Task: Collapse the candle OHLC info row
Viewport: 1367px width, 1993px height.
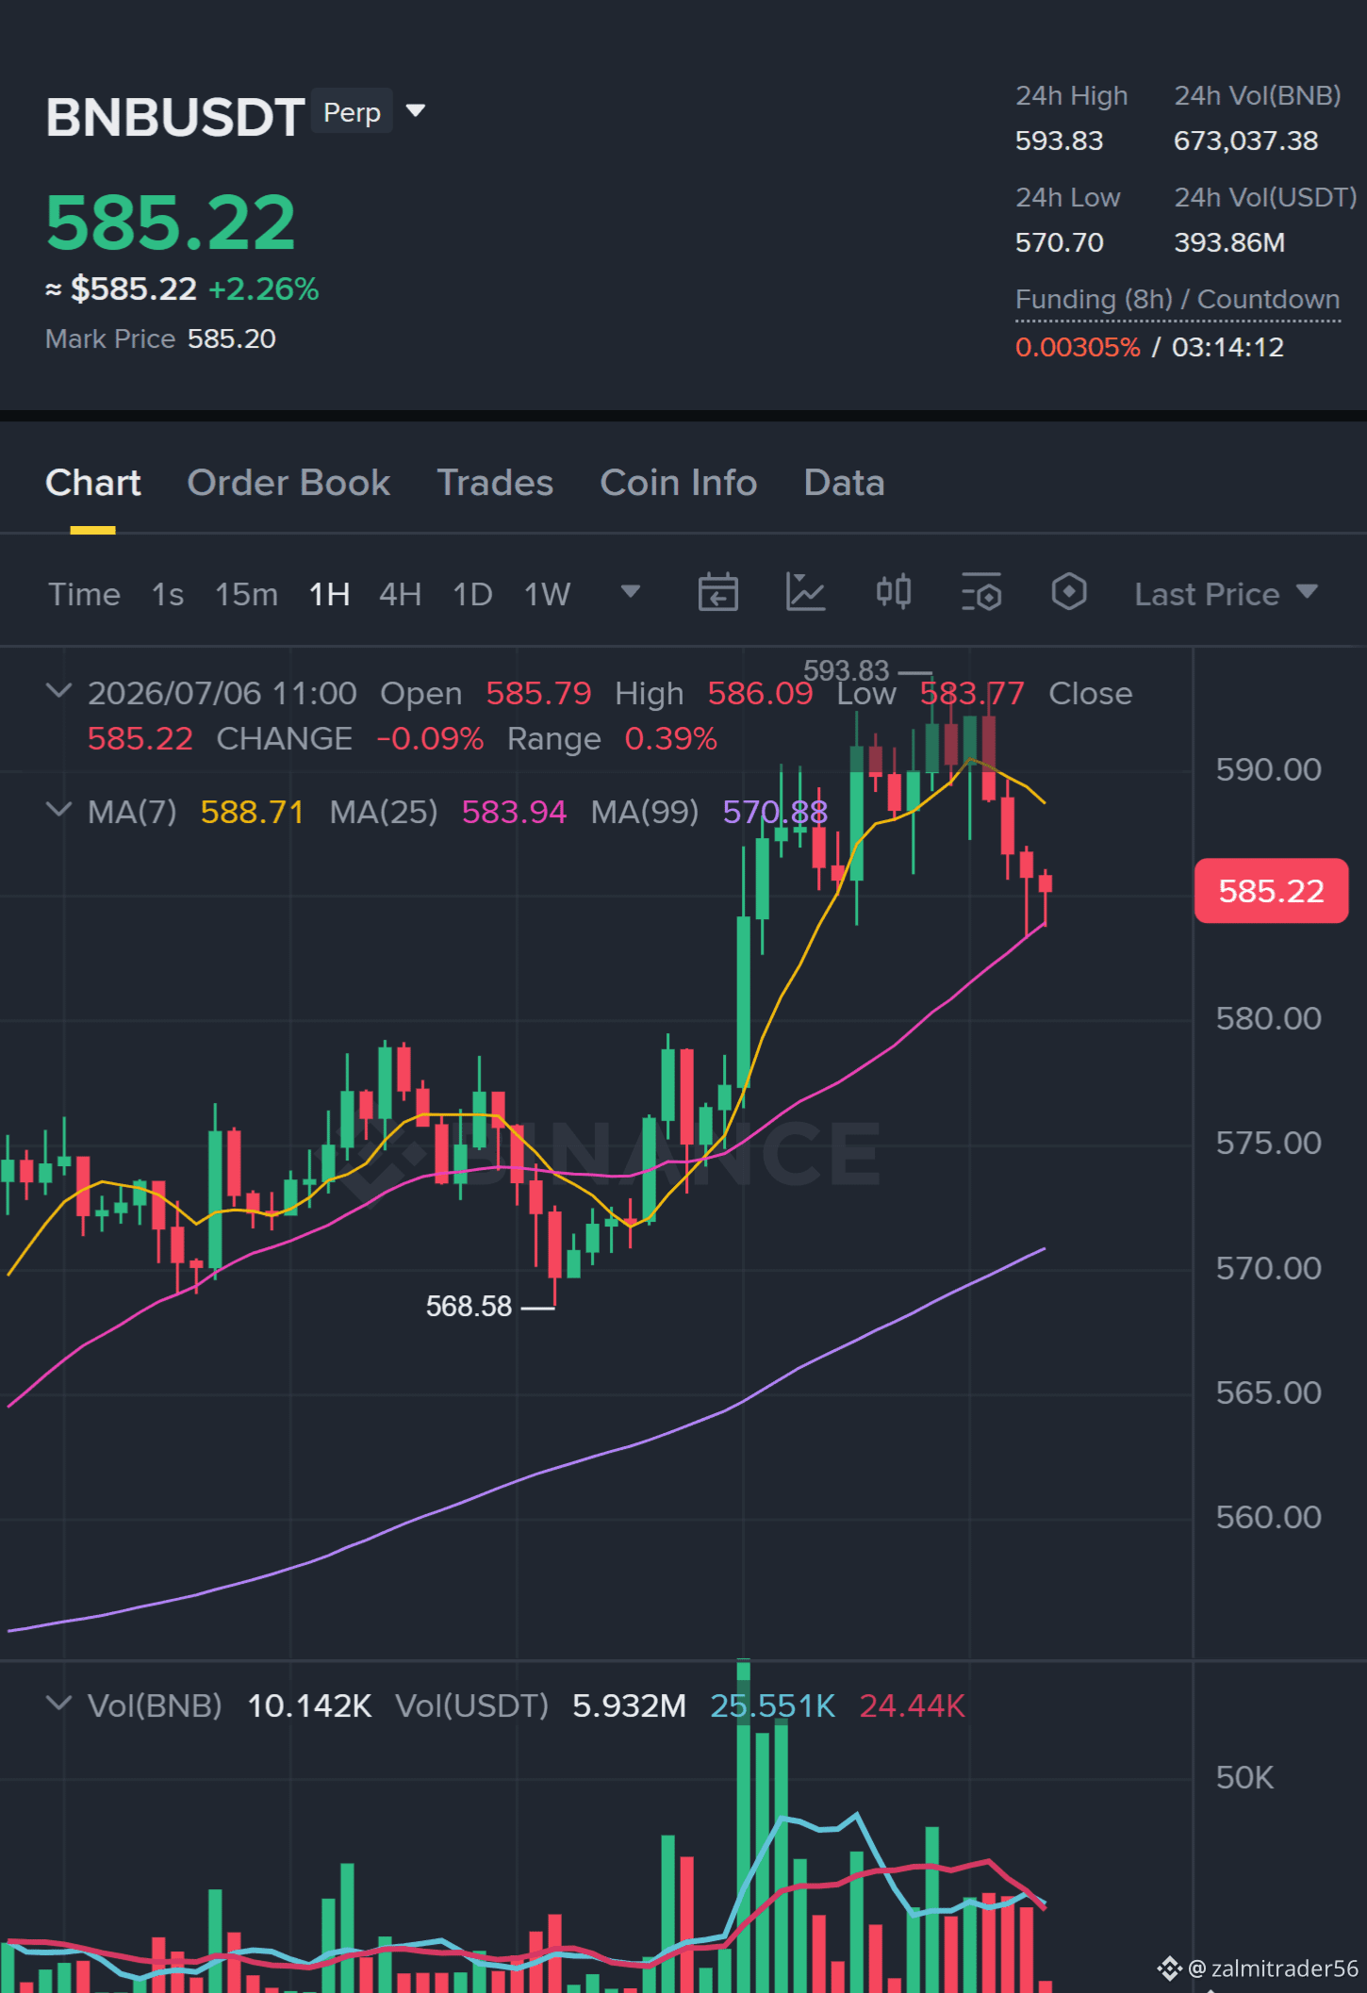Action: pyautogui.click(x=58, y=692)
